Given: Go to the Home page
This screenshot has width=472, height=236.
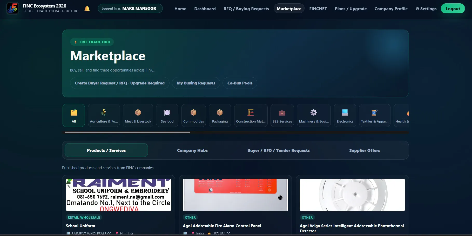Looking at the screenshot, I should click(180, 9).
